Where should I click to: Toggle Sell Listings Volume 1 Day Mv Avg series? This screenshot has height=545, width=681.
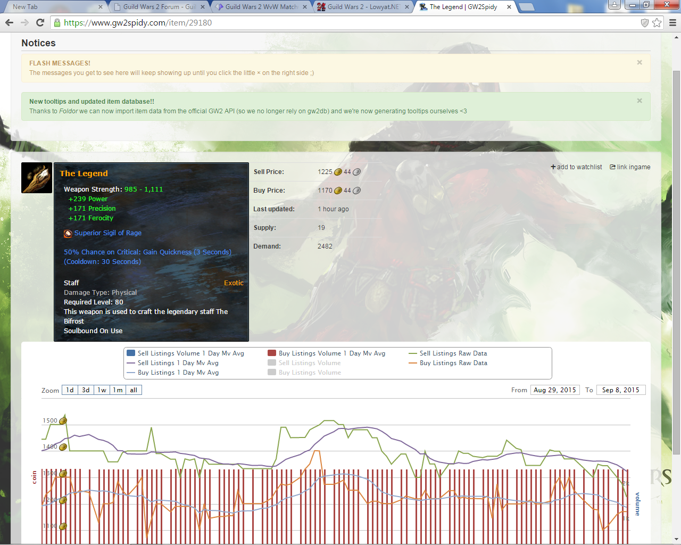(185, 353)
